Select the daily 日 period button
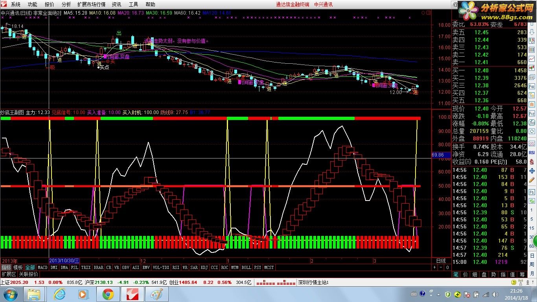The height and width of the screenshot is (302, 537). click(531, 255)
